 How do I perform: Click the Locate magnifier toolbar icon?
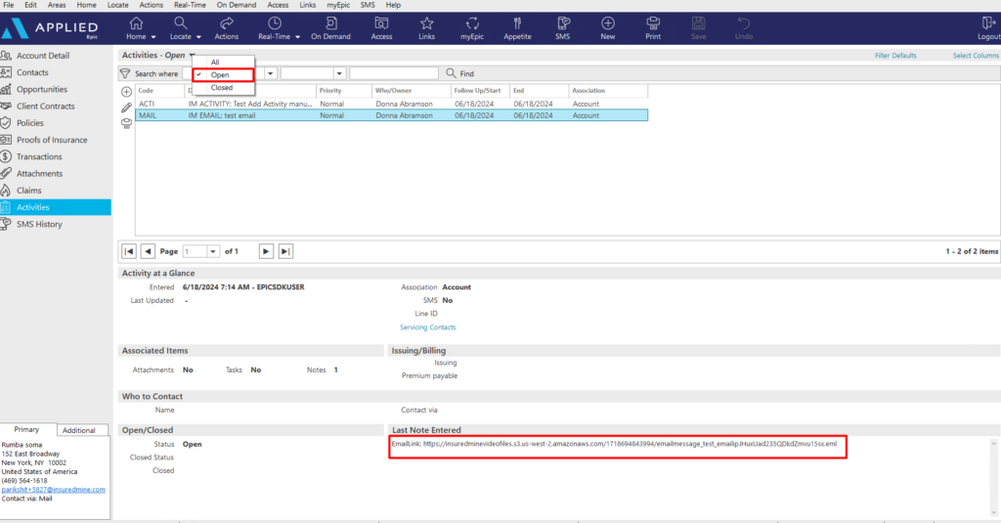(181, 23)
